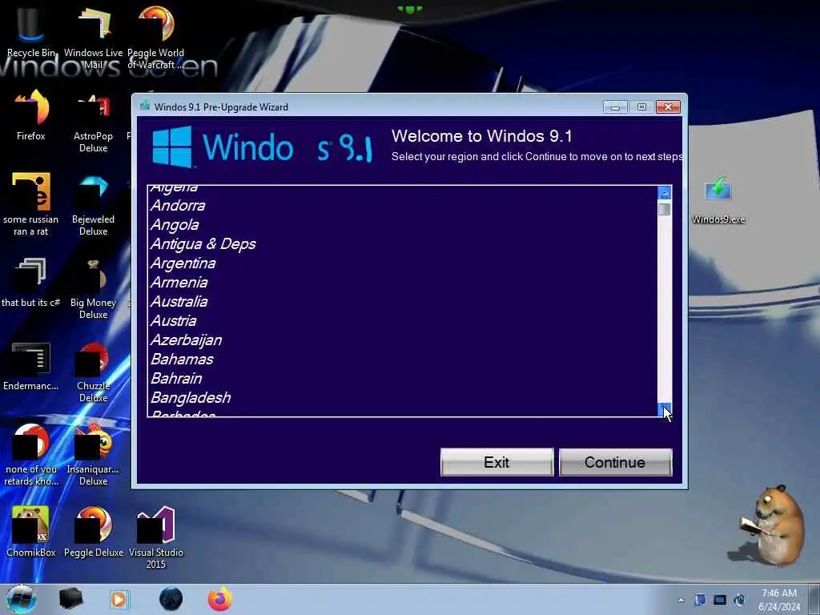Screen dimensions: 820x615
Task: Click the Continue button
Action: [x=616, y=462]
